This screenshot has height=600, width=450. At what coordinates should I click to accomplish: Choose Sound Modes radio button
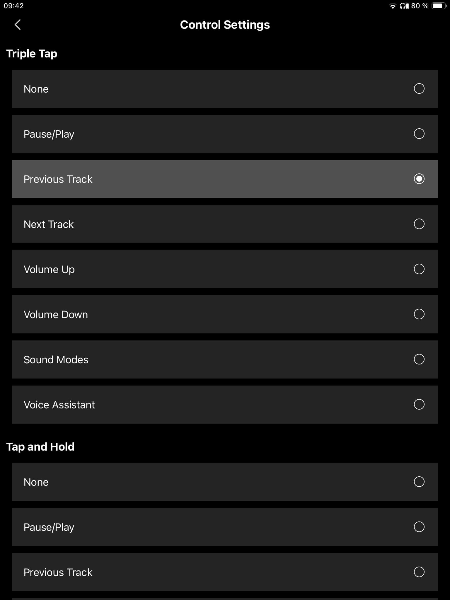[419, 359]
